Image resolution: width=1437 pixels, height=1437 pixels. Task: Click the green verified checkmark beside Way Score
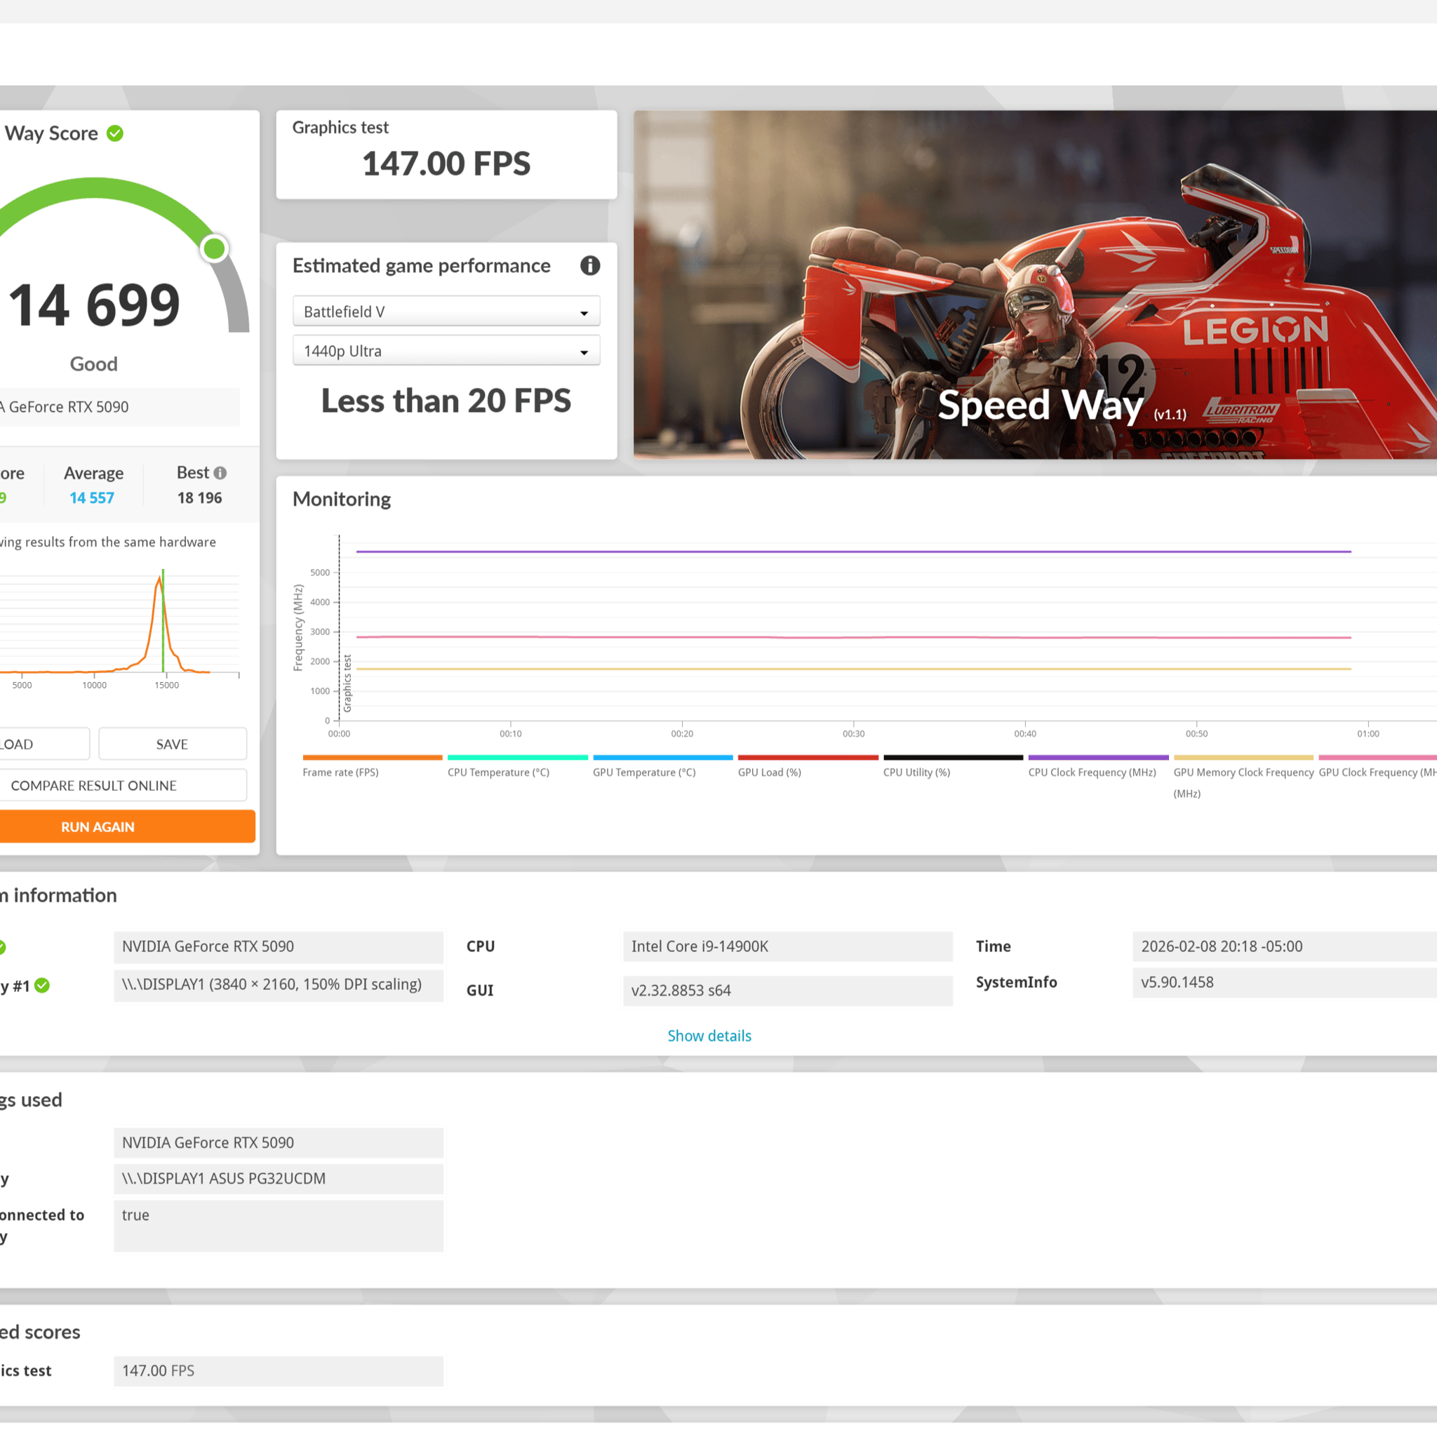click(114, 133)
